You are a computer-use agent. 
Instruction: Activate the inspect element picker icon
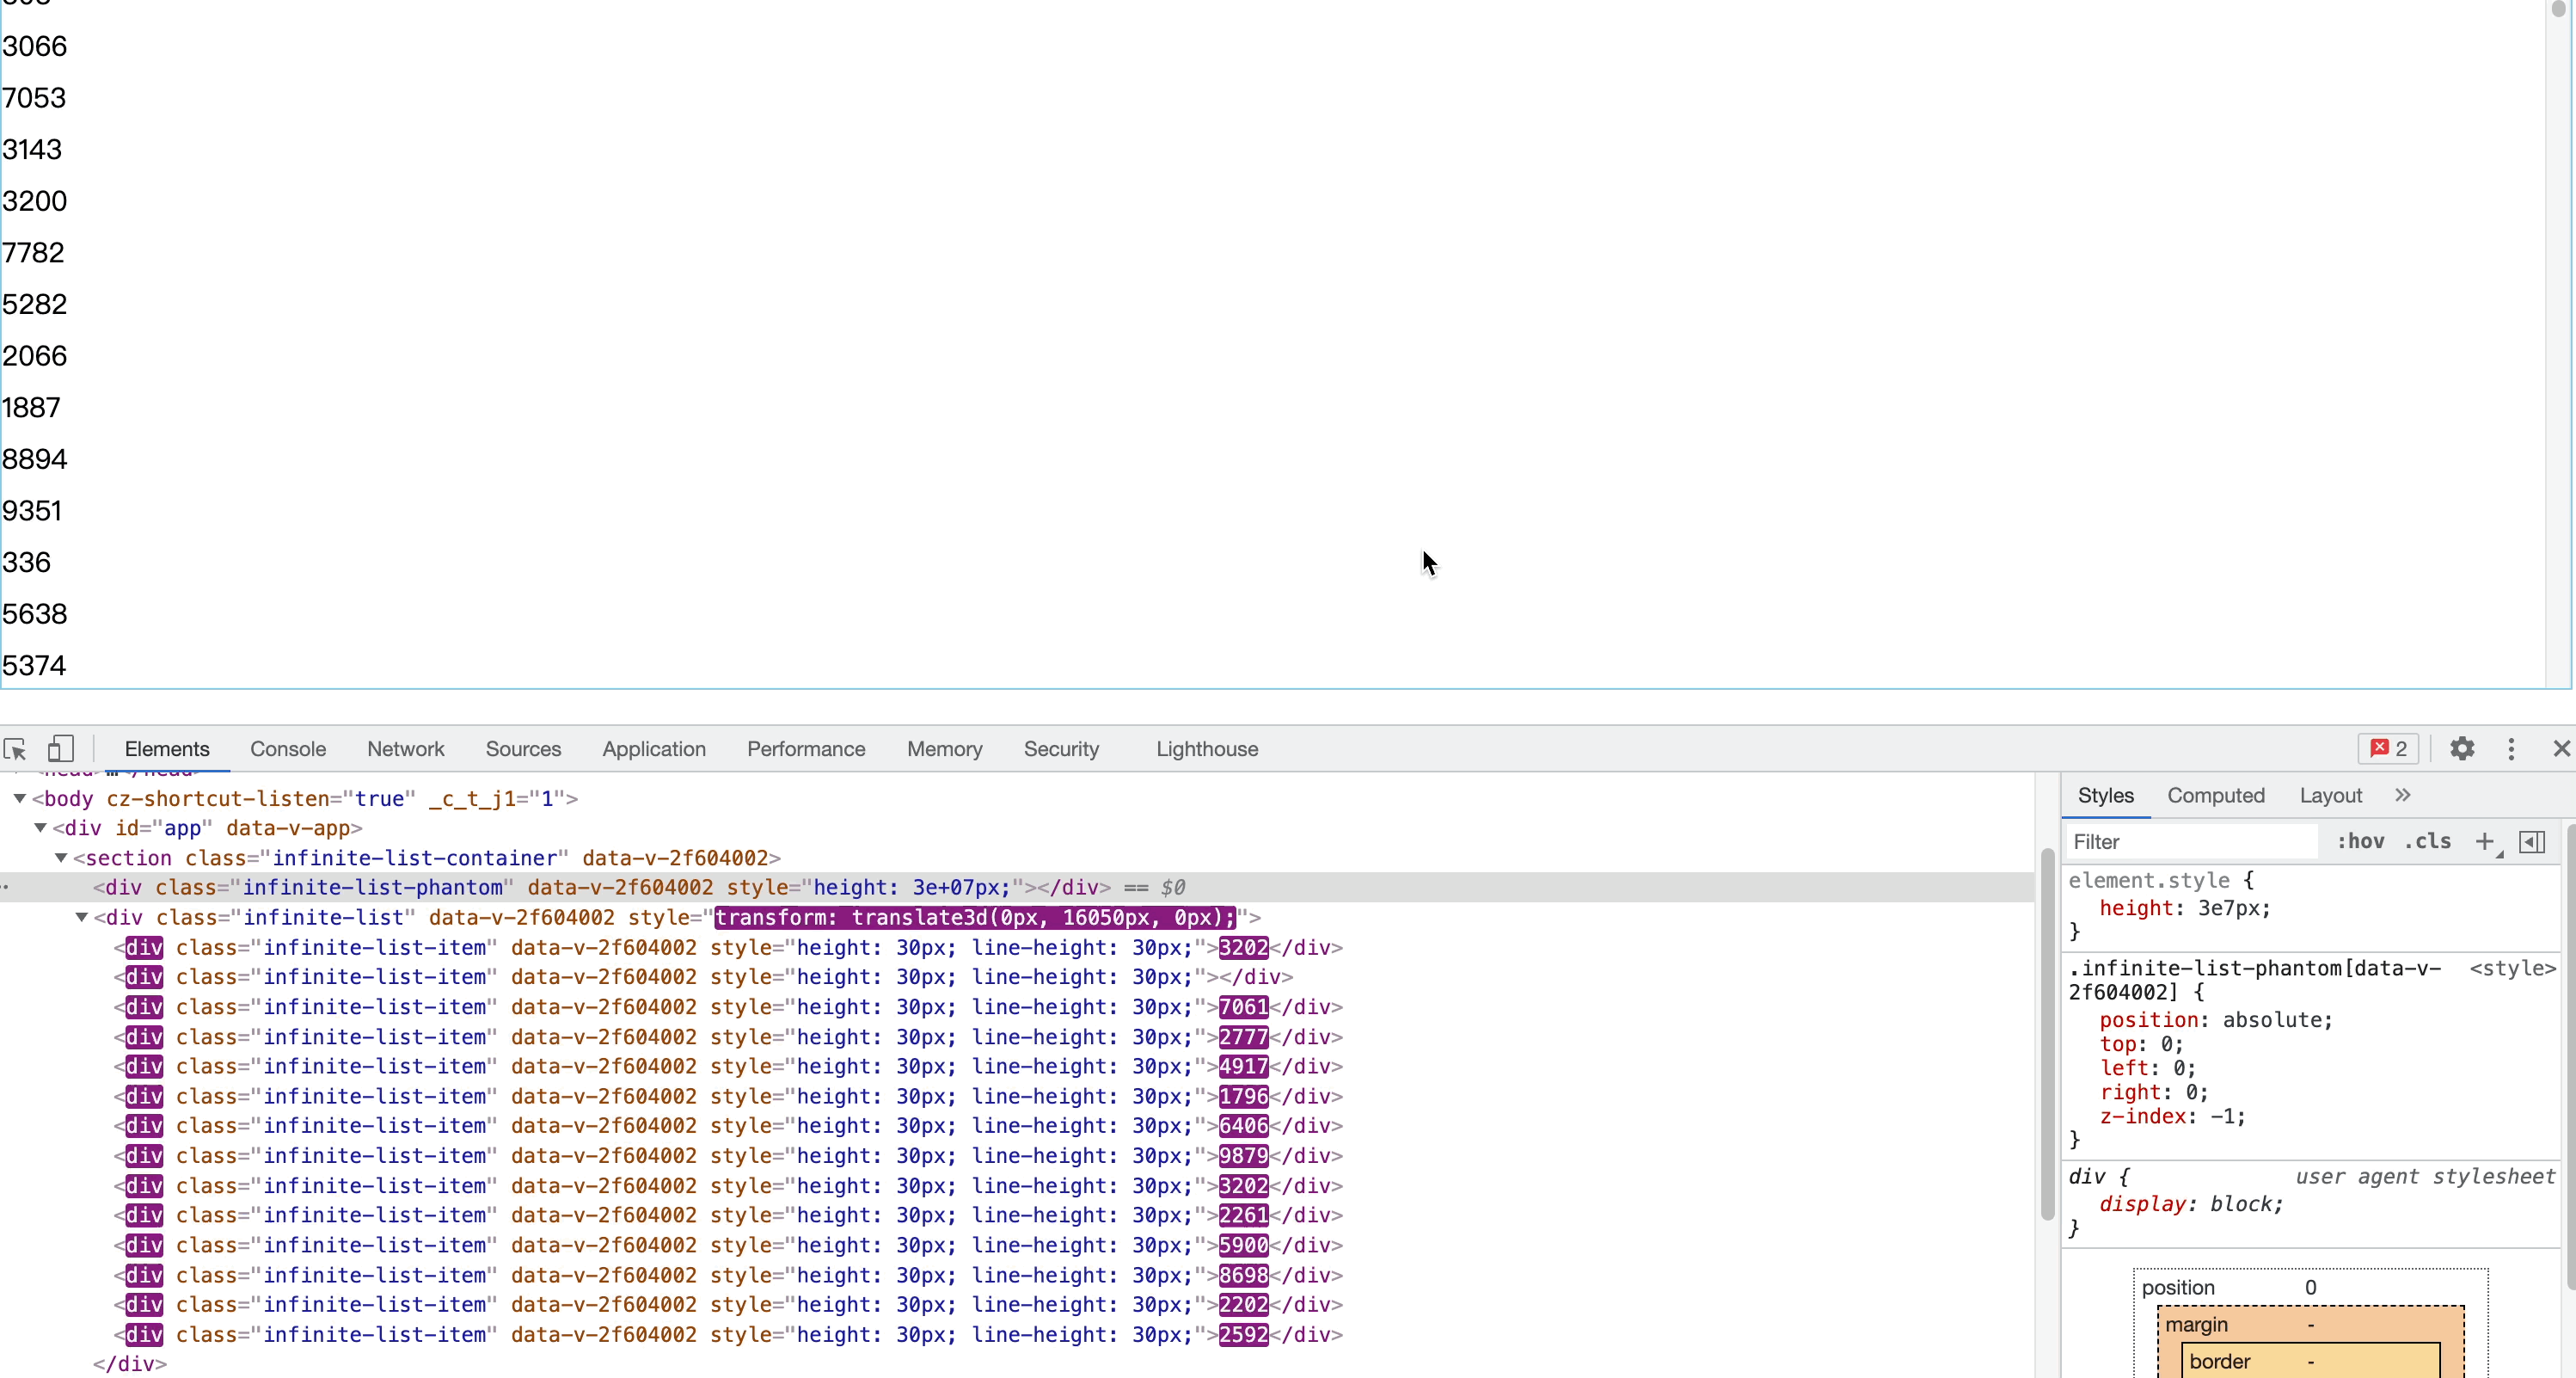[x=15, y=748]
